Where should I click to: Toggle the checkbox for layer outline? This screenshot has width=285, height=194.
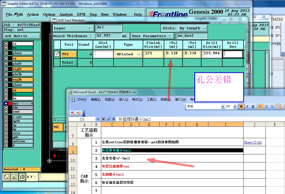pos(6,141)
